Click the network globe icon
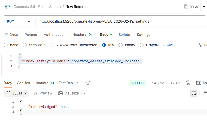 click(188, 83)
